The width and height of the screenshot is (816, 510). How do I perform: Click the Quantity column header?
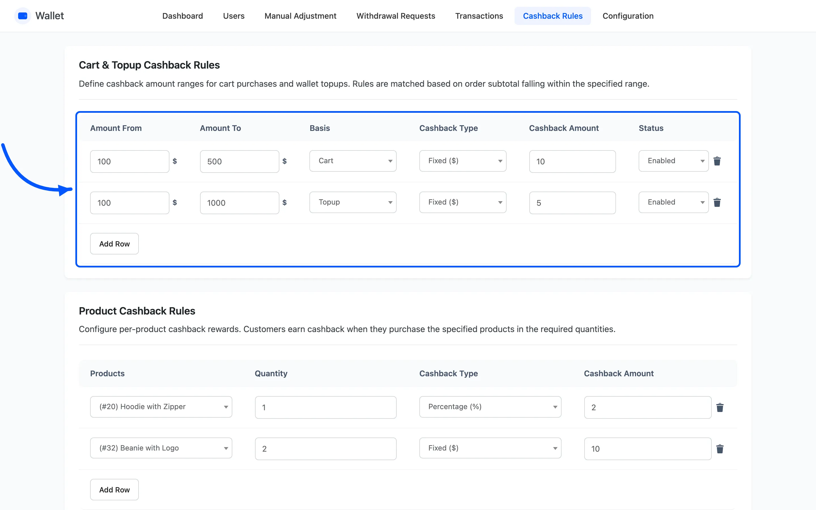point(271,373)
